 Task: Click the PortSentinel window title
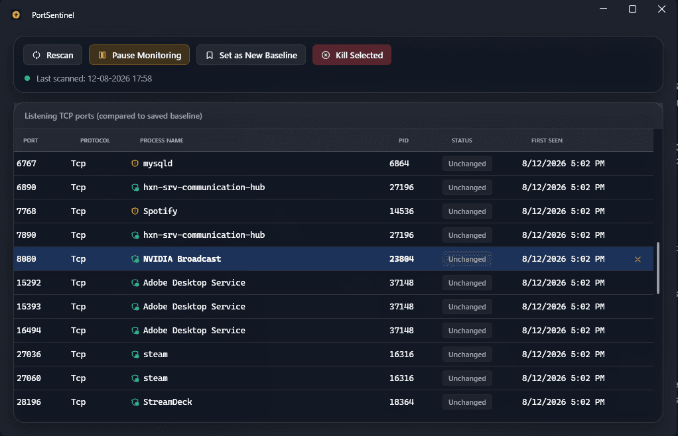coord(53,15)
